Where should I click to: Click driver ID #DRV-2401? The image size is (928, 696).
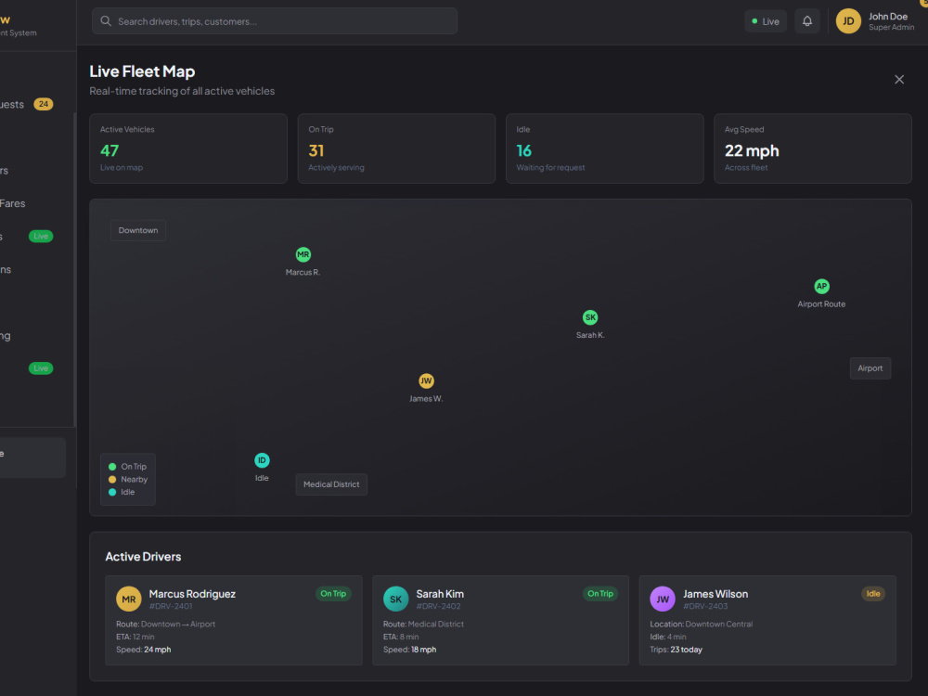[171, 606]
